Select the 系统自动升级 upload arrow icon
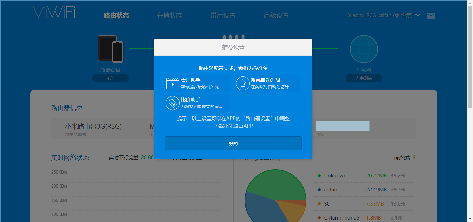Image resolution: width=473 pixels, height=222 pixels. [243, 83]
